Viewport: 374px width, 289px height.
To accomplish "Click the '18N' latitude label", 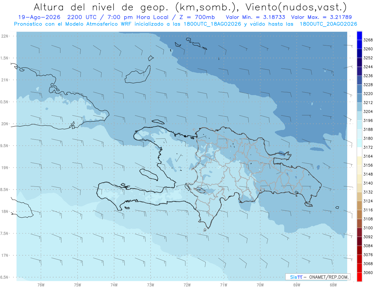I will point(5,211).
